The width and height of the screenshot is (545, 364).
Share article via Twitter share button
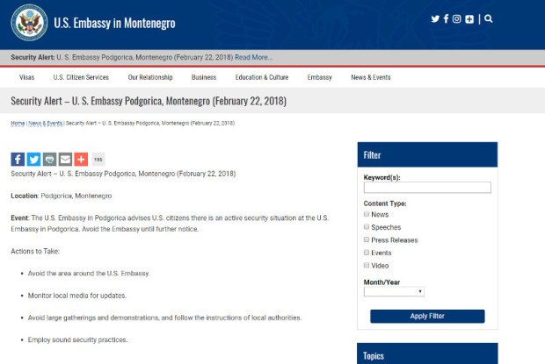(x=33, y=159)
